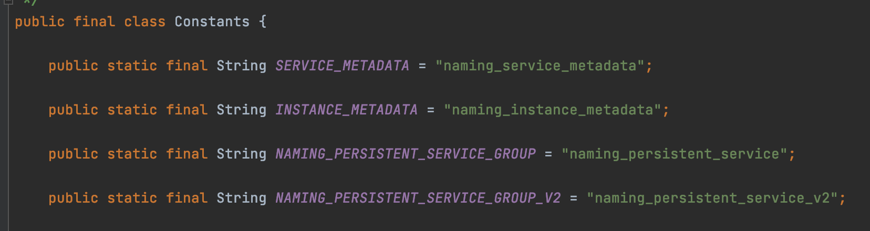
Task: Click the "naming_persistent_service" string without v2
Action: point(674,154)
